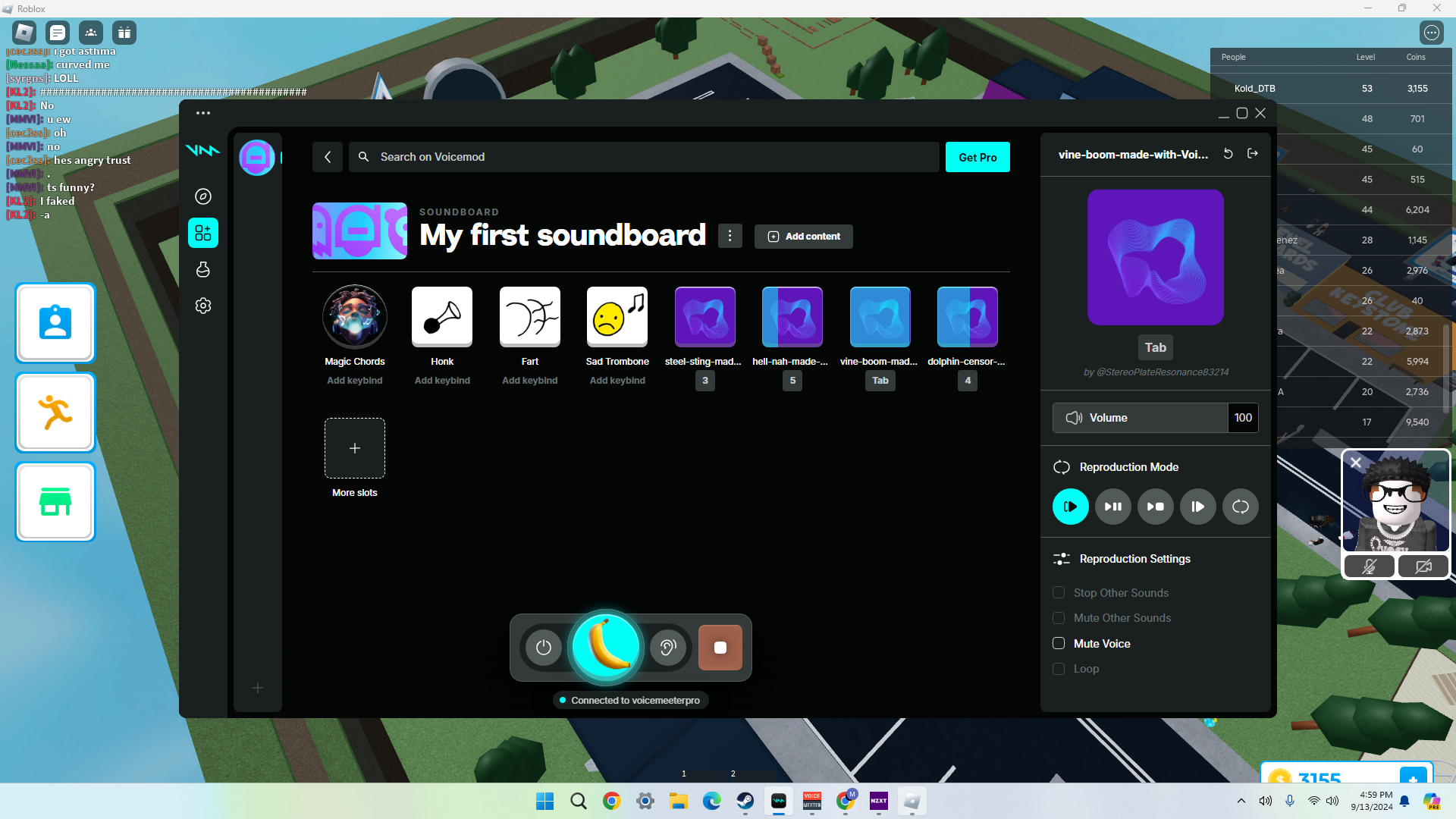Click the Get Pro button
Image resolution: width=1456 pixels, height=819 pixels.
(977, 157)
